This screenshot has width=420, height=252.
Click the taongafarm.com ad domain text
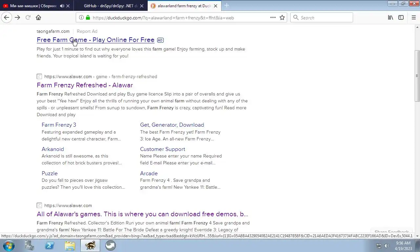pos(53,31)
